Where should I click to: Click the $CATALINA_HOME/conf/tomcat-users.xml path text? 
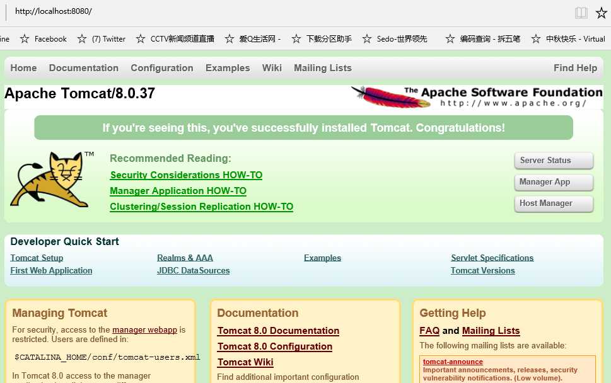pos(107,357)
